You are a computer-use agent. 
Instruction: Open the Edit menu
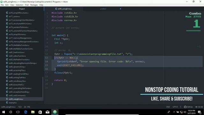[x=7, y=5]
